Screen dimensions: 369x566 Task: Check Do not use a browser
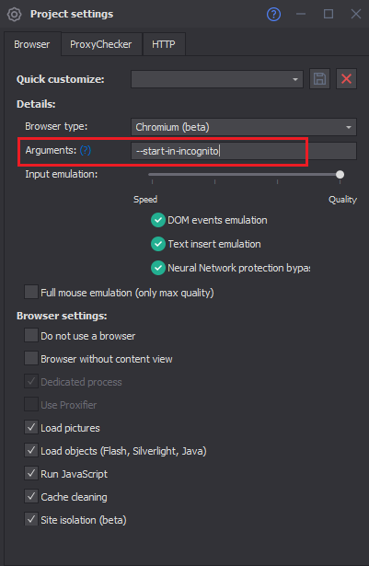(x=31, y=335)
